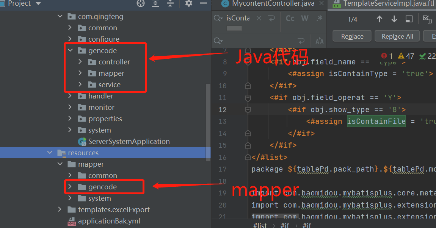Expand gencode folder under resources mapper
The image size is (436, 228).
70,187
